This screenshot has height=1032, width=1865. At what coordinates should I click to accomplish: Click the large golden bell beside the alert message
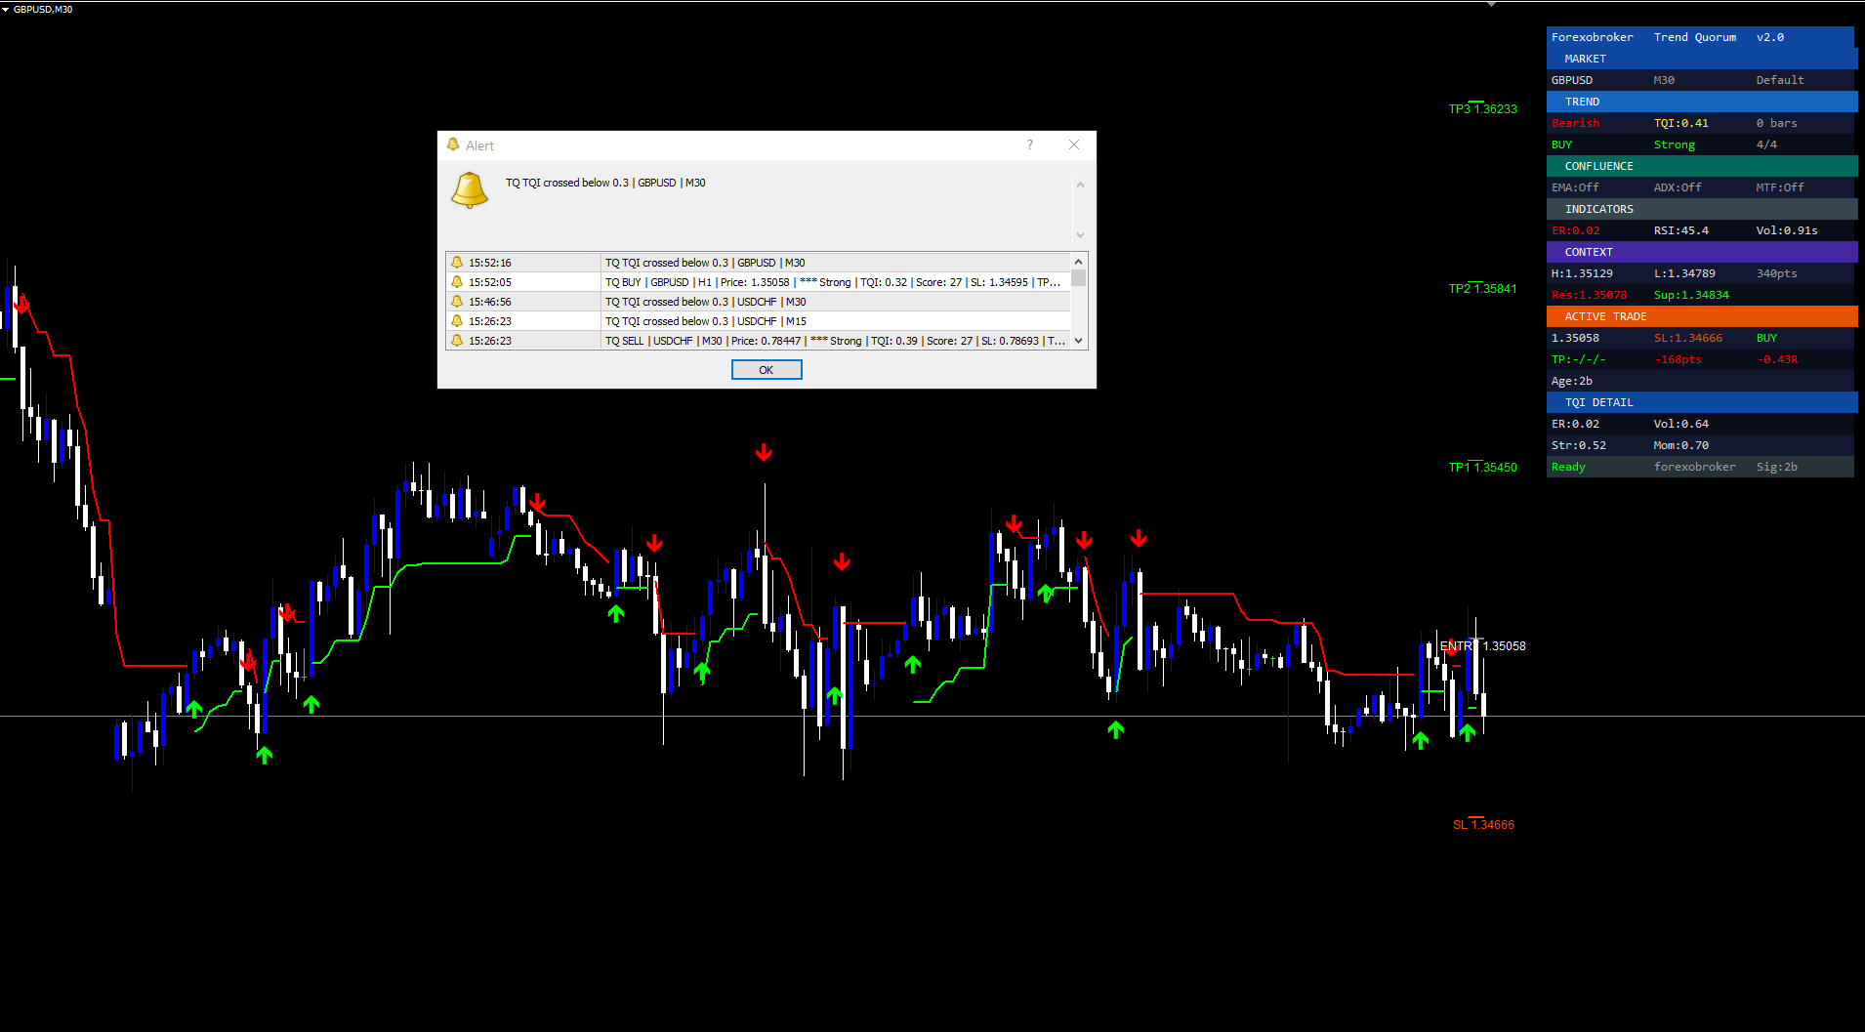point(470,189)
